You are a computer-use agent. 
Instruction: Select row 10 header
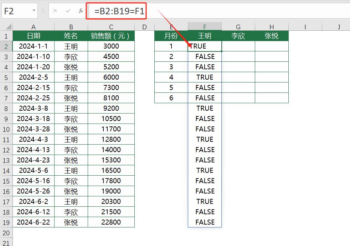pos(6,129)
